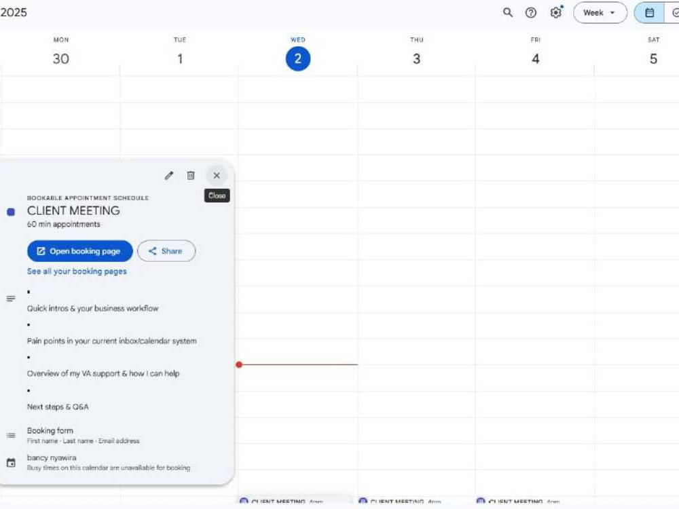Switch to Calendar view toggle

tap(650, 12)
